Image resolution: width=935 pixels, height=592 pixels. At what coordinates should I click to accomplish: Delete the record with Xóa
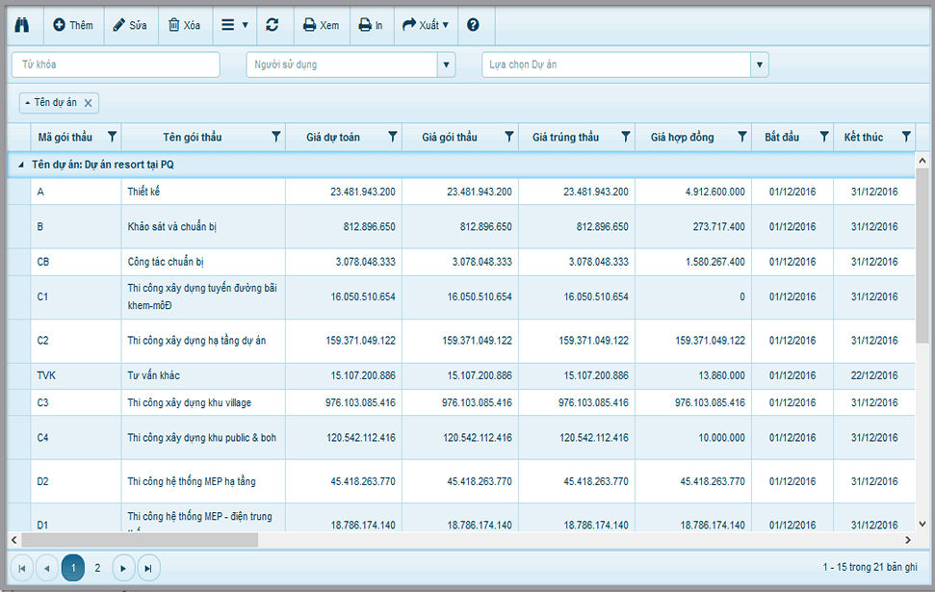pyautogui.click(x=184, y=25)
